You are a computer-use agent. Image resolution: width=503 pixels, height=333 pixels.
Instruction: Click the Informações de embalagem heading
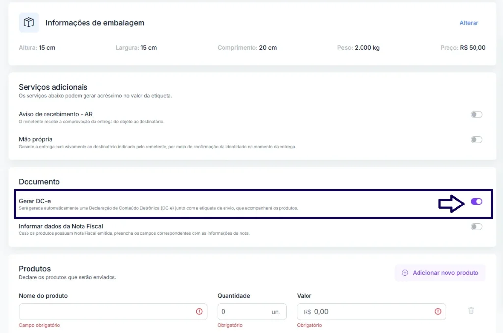tap(95, 23)
